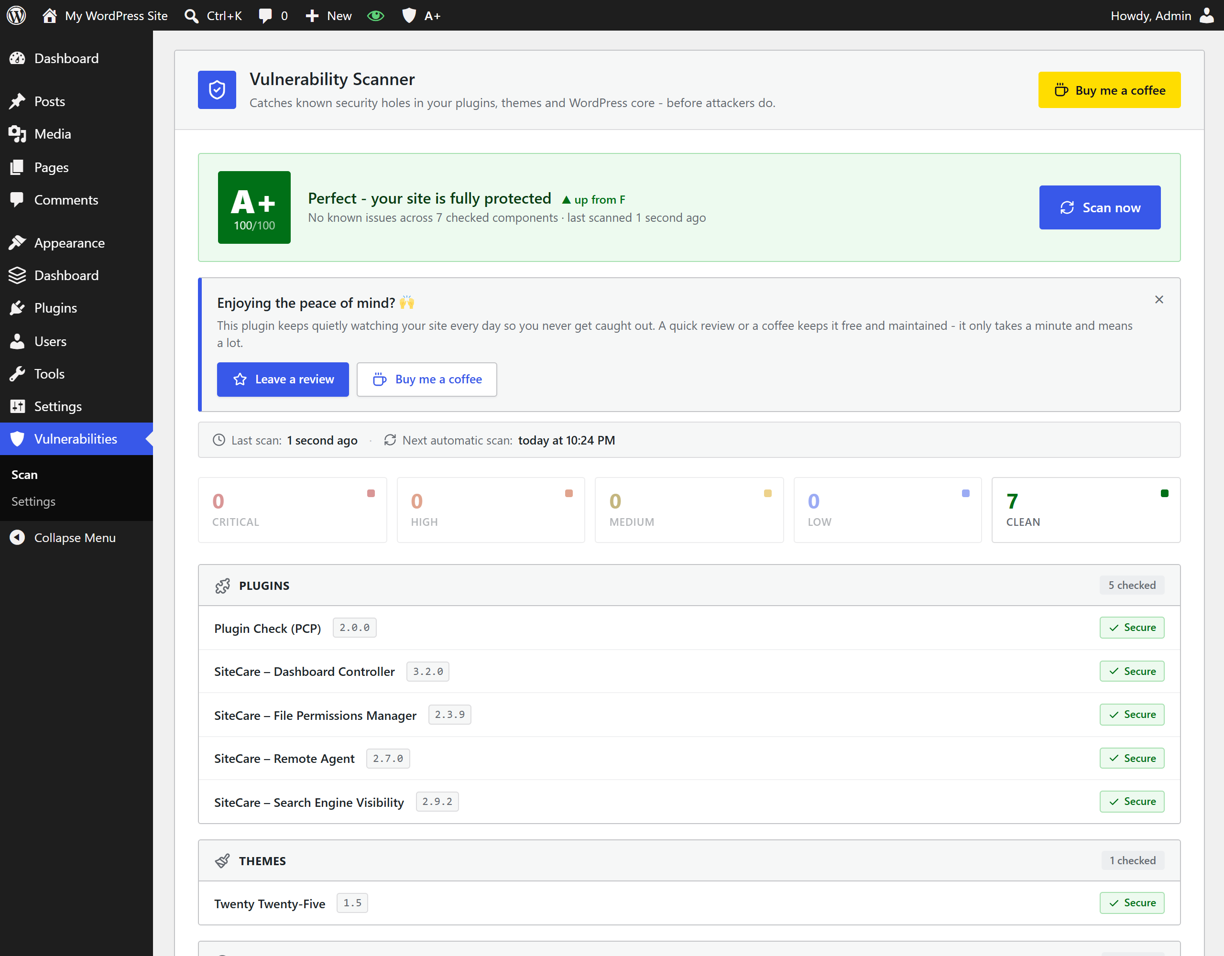This screenshot has width=1224, height=956.
Task: Click the coffee cup icon in yellow button
Action: 1061,90
